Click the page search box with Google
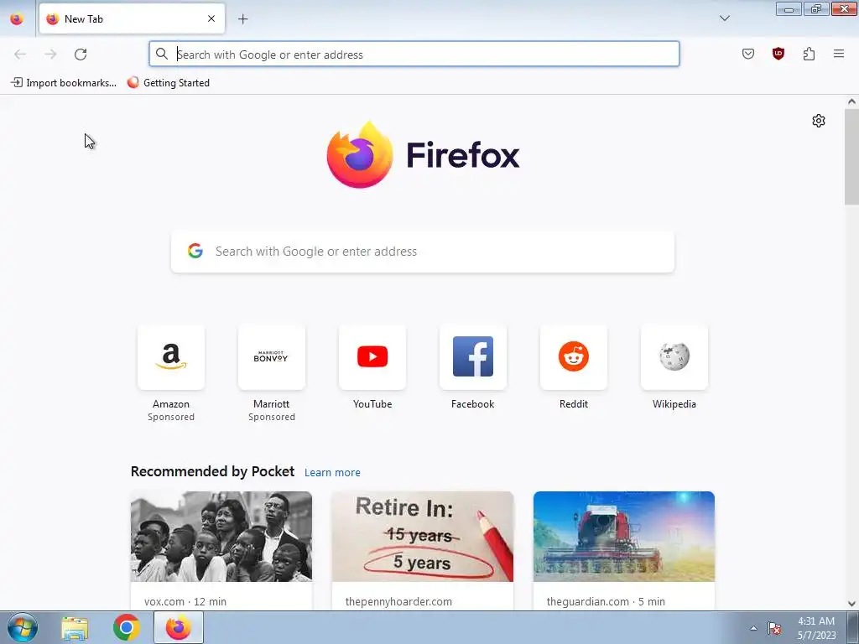 point(423,252)
